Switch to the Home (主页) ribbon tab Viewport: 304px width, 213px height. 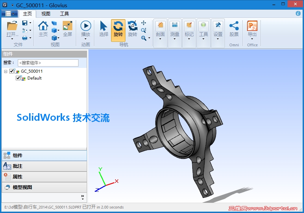27,14
